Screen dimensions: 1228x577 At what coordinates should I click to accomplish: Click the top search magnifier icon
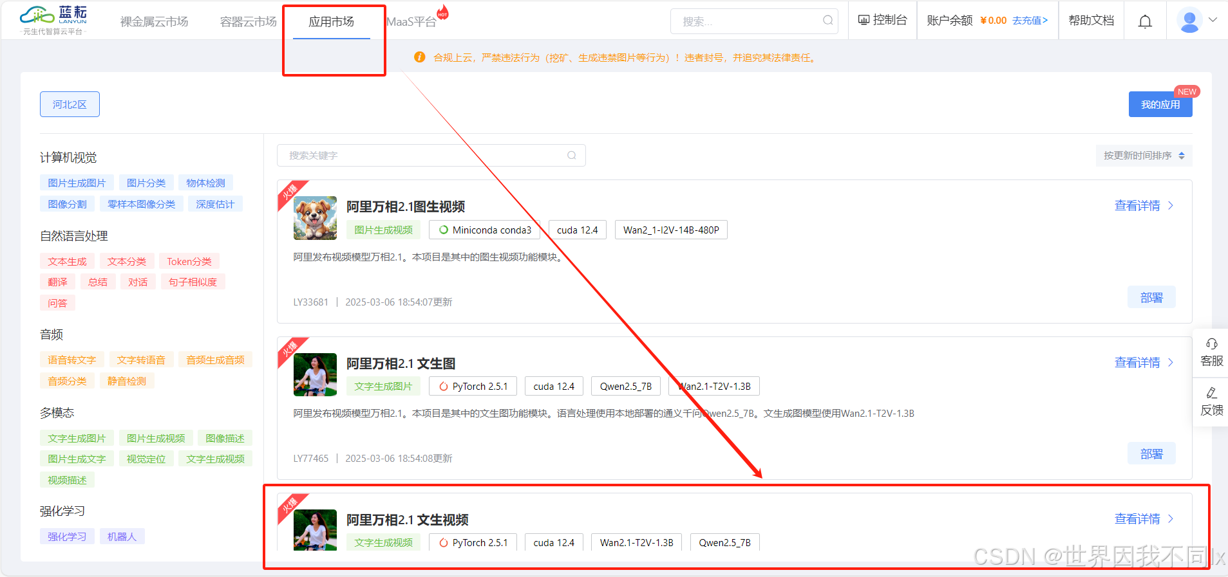click(x=827, y=21)
